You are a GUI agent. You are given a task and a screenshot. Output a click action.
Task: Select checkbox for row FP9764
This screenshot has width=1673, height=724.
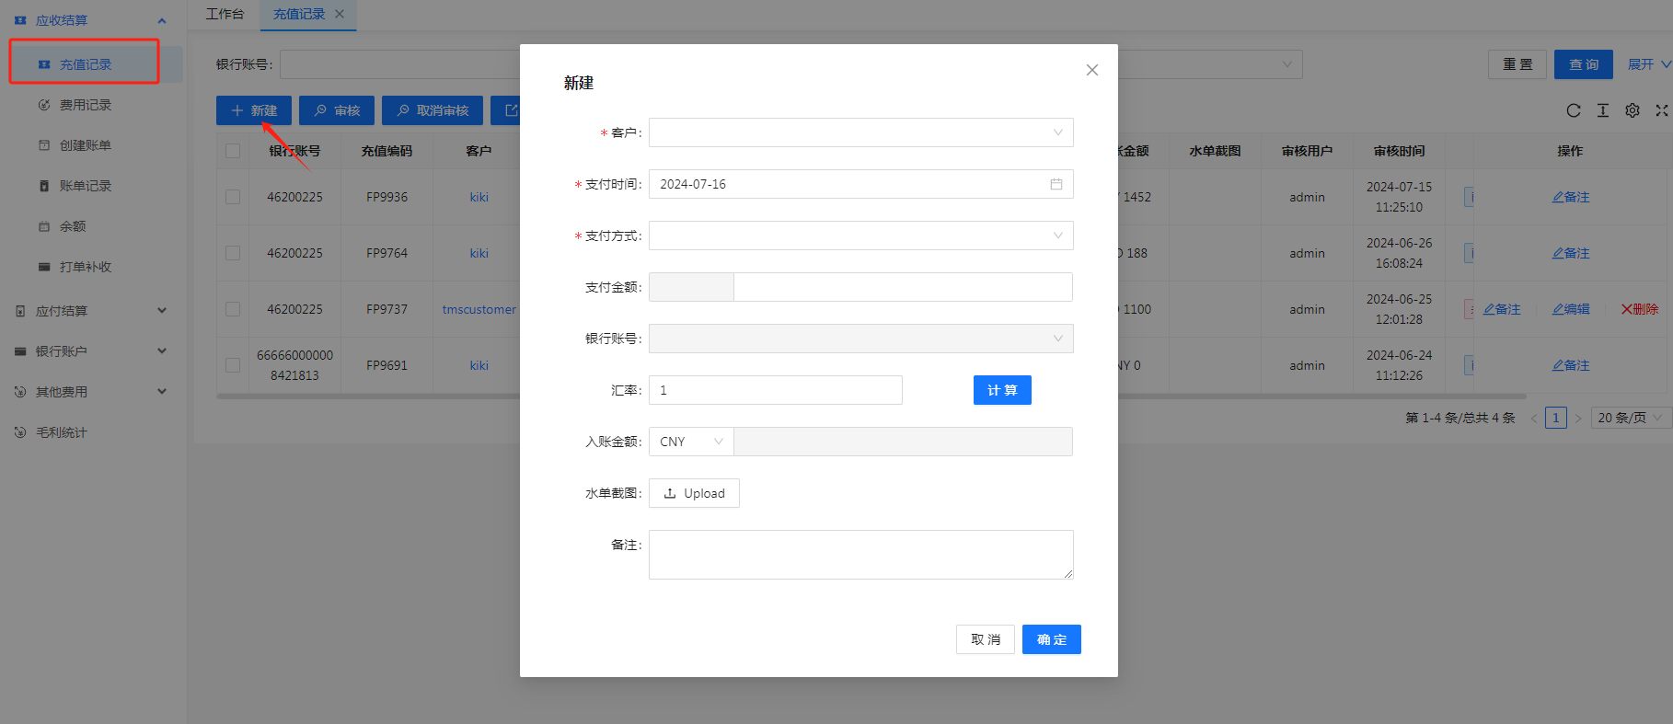(x=233, y=253)
